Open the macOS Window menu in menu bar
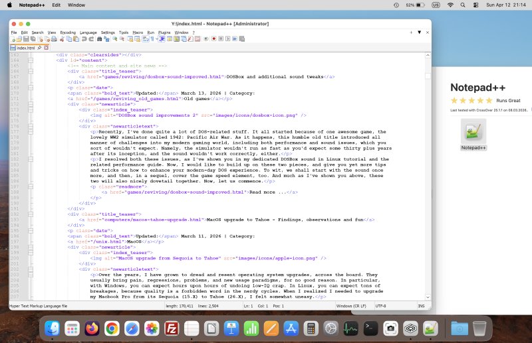This screenshot has width=532, height=343. (x=76, y=5)
